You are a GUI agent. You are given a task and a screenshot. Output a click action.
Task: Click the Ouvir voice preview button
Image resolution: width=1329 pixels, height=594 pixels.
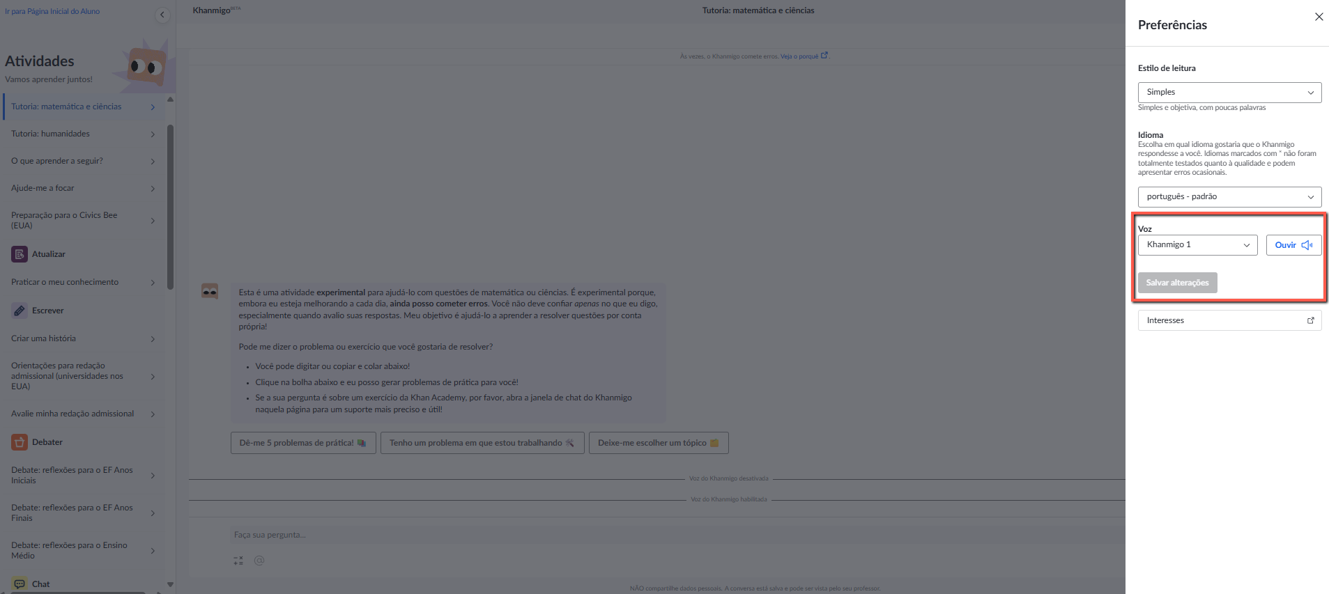[x=1293, y=244]
